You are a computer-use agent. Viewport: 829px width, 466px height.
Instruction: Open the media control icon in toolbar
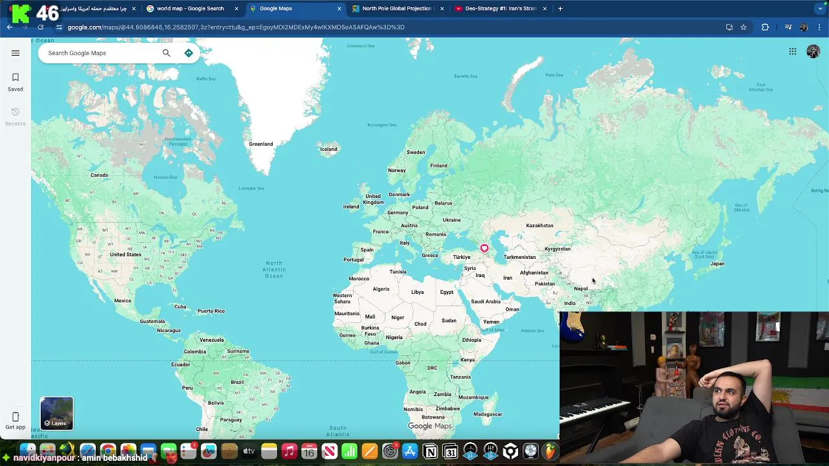pos(788,27)
